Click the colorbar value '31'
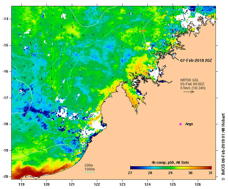 pyautogui.click(x=211, y=173)
